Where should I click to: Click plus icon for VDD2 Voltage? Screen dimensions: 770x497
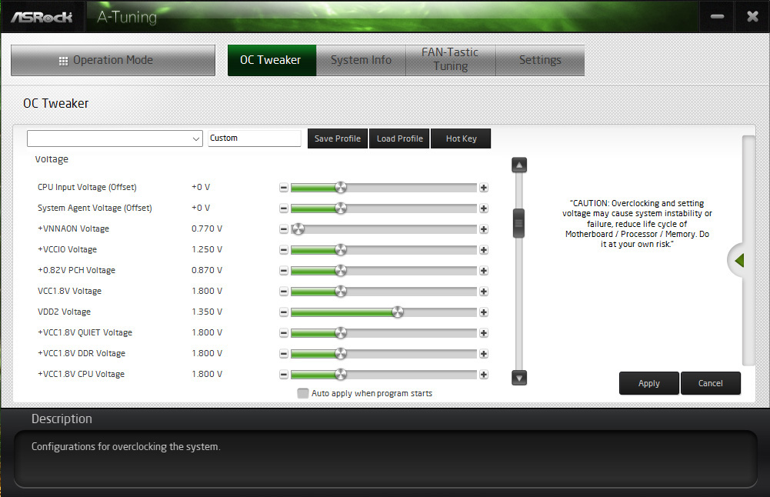[484, 312]
